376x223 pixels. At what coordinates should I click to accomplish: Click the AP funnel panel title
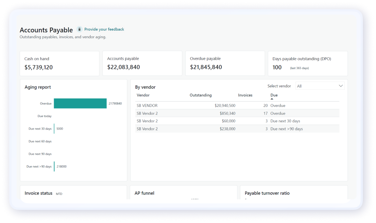click(144, 193)
